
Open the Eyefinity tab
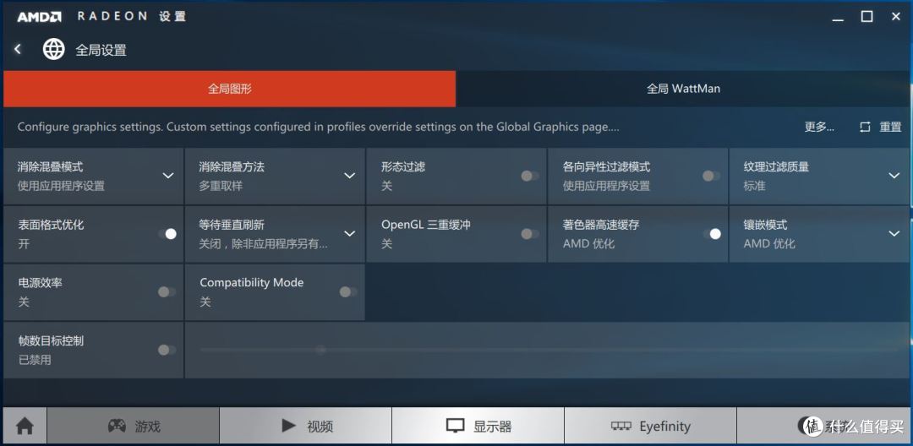[650, 427]
